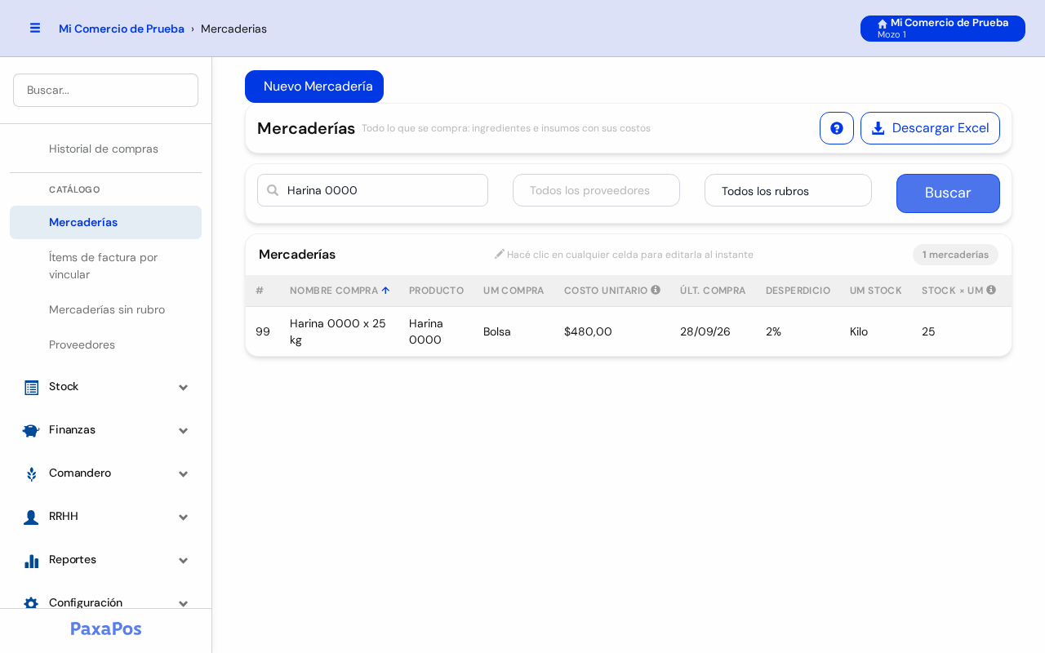The height and width of the screenshot is (653, 1045).
Task: Click the Bolsa unit cell
Action: coord(514,331)
